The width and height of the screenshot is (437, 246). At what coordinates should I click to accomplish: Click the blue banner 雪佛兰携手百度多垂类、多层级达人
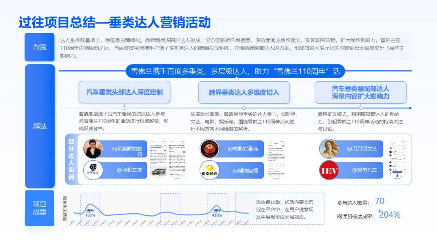coord(235,71)
